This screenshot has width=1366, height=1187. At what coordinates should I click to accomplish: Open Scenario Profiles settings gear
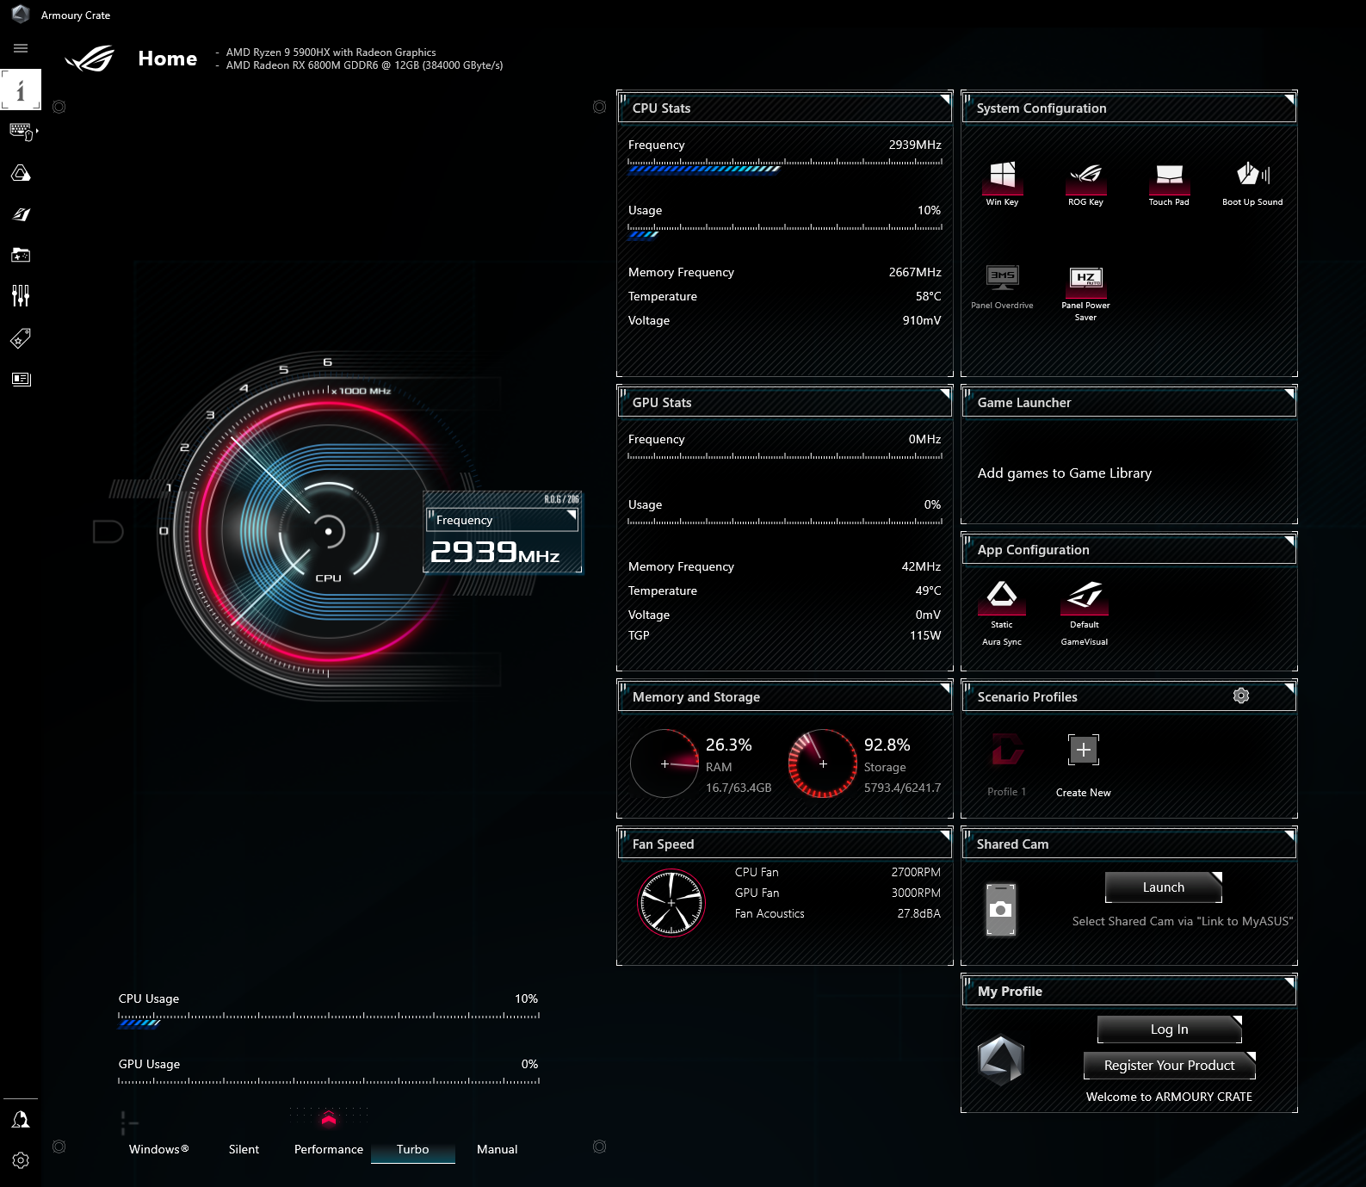coord(1241,696)
